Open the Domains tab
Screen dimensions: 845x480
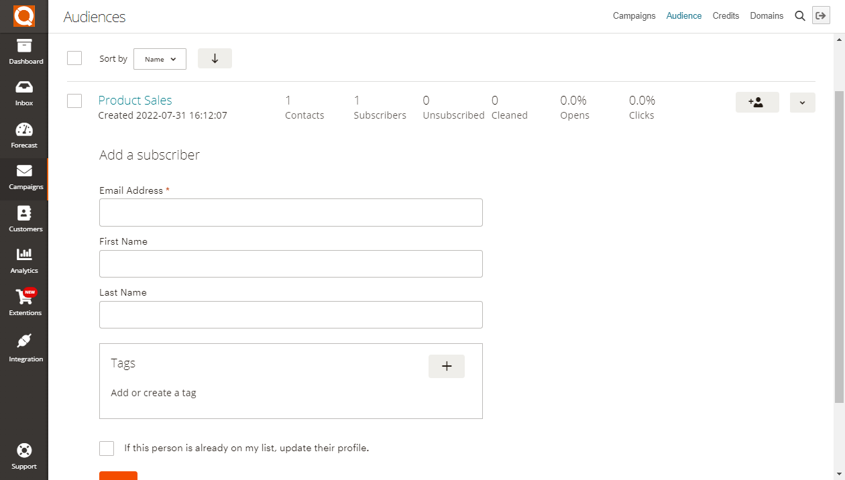coord(767,16)
